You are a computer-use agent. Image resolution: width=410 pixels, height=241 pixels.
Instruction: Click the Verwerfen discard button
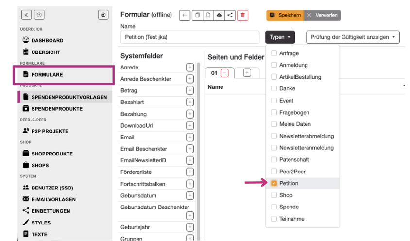pos(322,15)
